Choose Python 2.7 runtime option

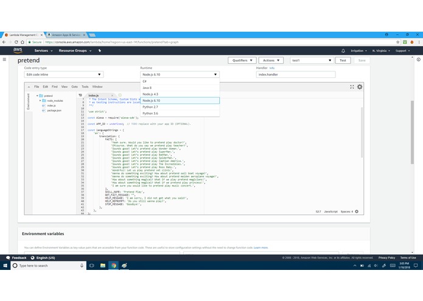180,107
